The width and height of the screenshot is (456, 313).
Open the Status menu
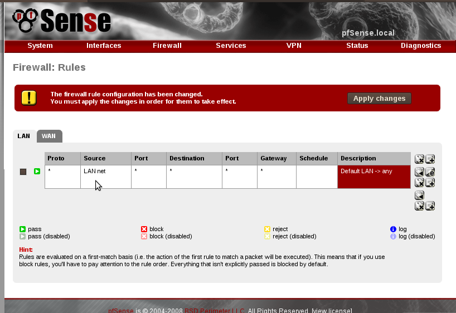click(x=357, y=46)
